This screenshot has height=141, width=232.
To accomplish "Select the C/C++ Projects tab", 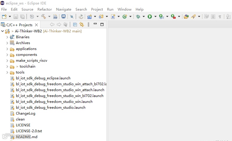I will (19, 25).
